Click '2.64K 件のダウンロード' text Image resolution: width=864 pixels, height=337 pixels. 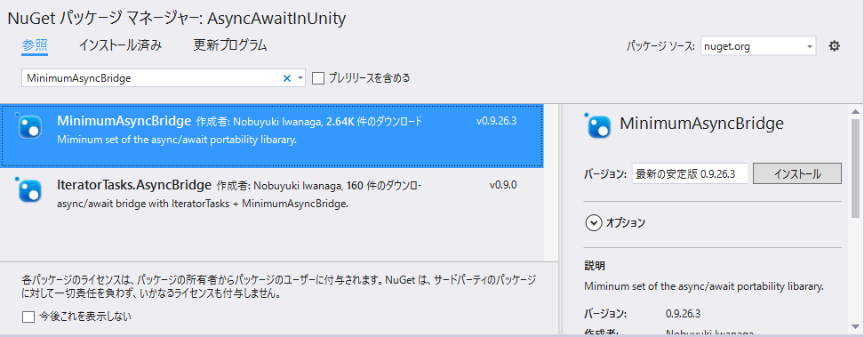click(x=374, y=121)
